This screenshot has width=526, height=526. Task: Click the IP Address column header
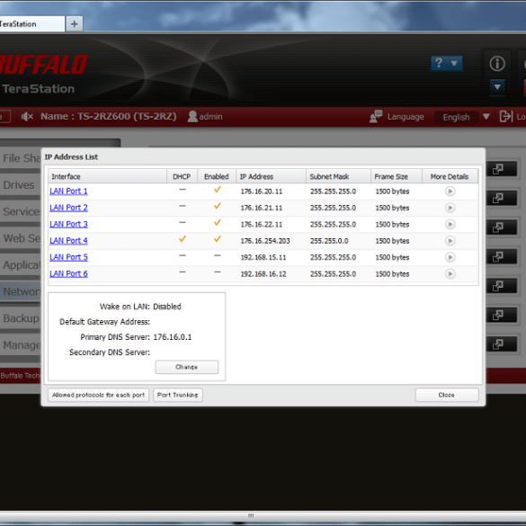click(271, 176)
